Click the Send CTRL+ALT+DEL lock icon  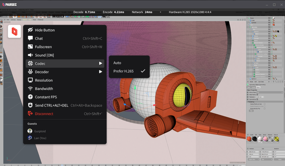(30, 105)
